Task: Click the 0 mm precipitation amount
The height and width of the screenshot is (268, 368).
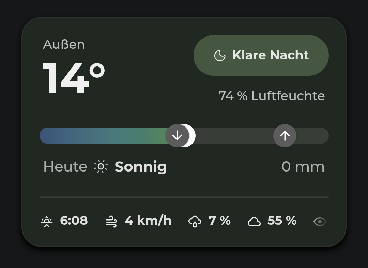Action: (303, 167)
